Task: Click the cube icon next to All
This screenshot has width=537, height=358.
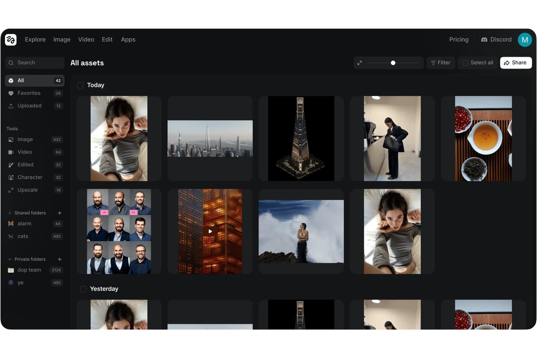Action: [x=11, y=81]
